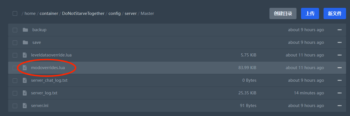Open three-dot menu for server_log.txt
Screen dimensions: 350x116
[x=339, y=93]
